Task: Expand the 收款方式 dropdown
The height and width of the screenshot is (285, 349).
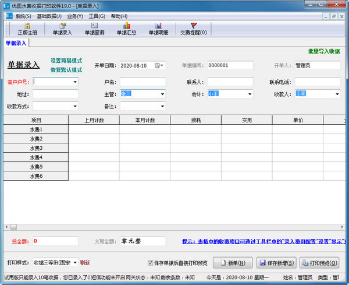Action: click(74, 107)
